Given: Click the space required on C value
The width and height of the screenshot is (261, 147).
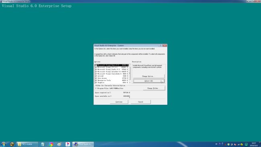Looking at the screenshot, I should click(126, 92).
